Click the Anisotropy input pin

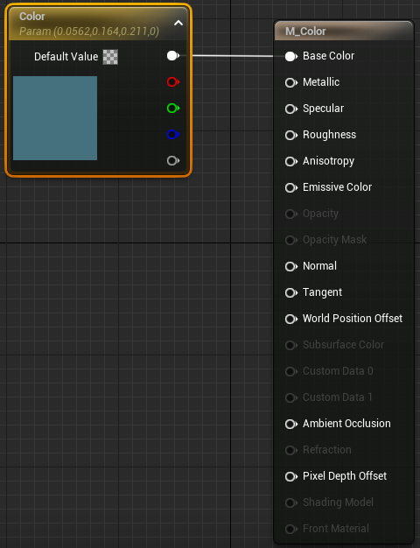[x=291, y=161]
